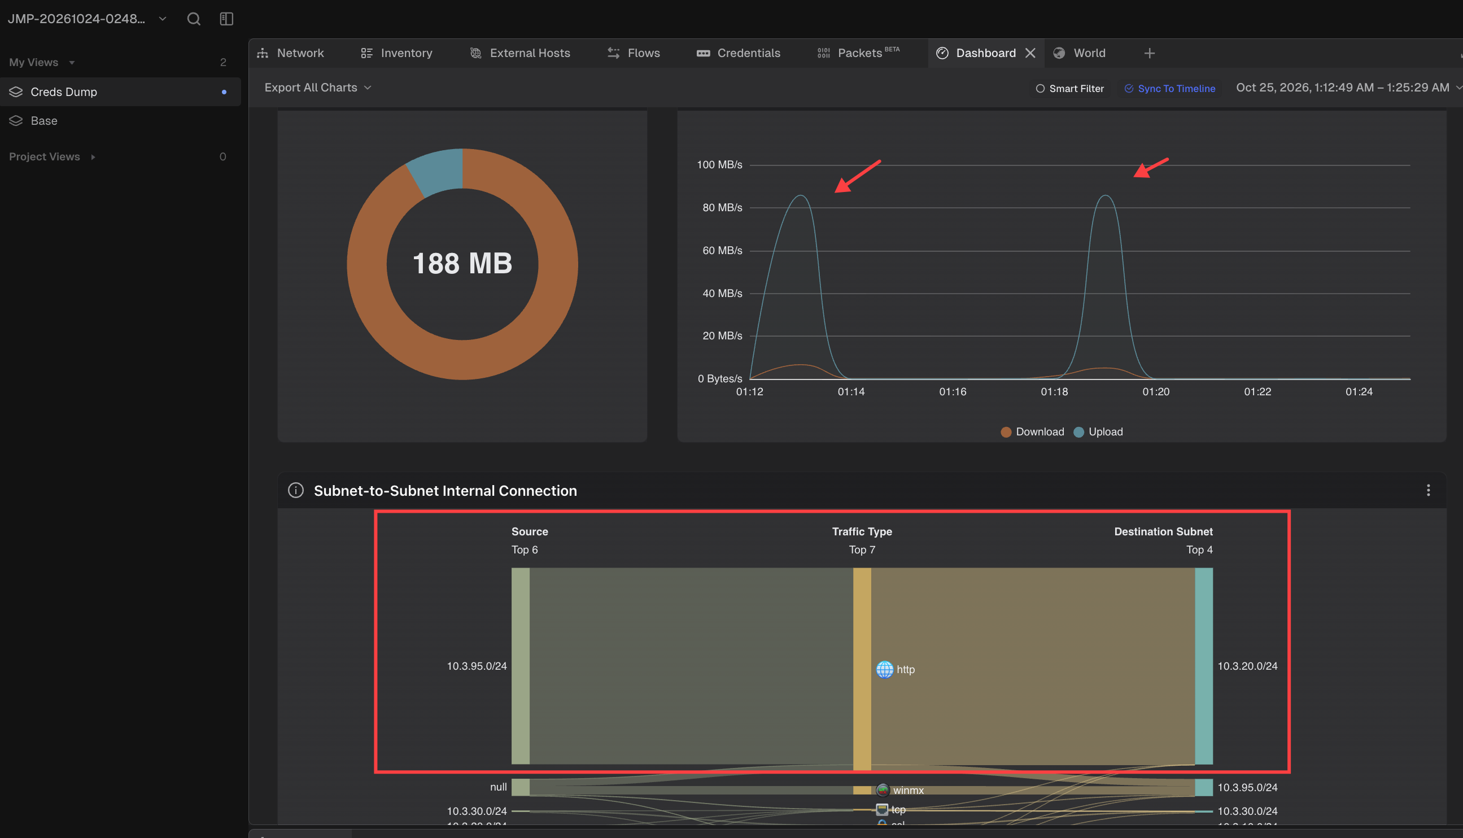This screenshot has width=1463, height=838.
Task: Click the 10.3.95.0/24 destination label
Action: (1247, 787)
